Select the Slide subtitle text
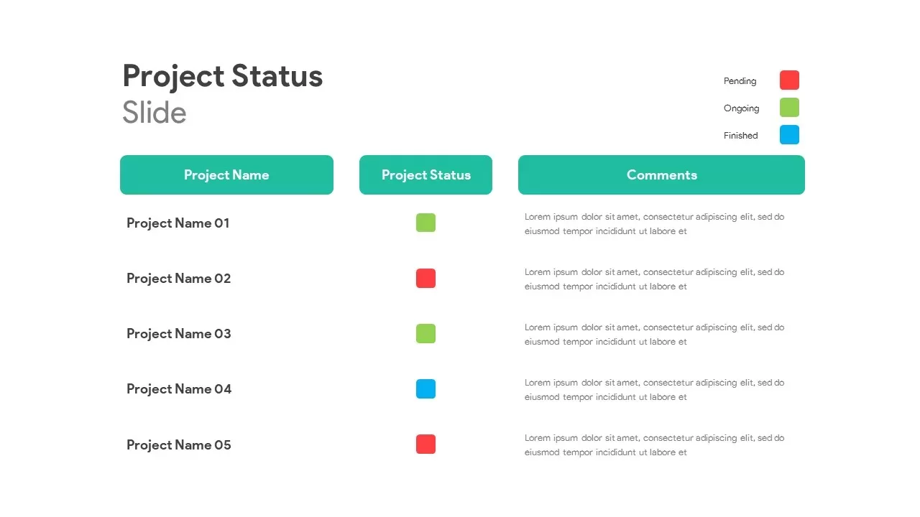The width and height of the screenshot is (920, 517). [x=155, y=113]
